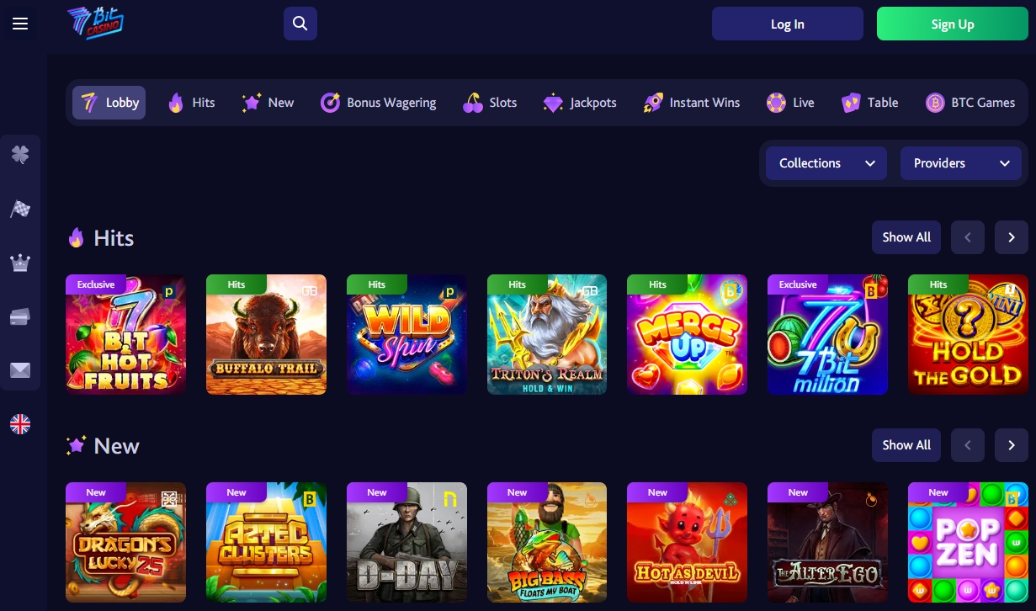
Task: Expand the Collections dropdown
Action: coord(826,163)
